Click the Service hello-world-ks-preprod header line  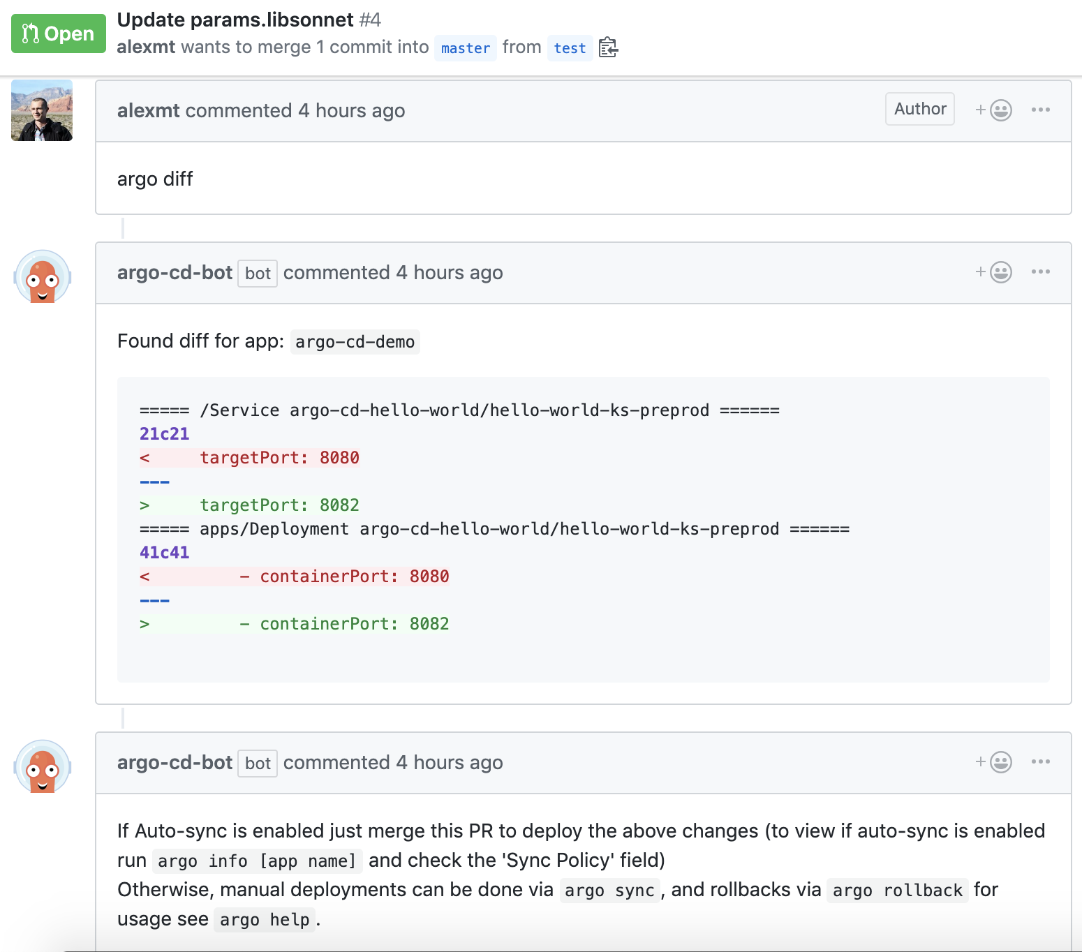click(459, 410)
